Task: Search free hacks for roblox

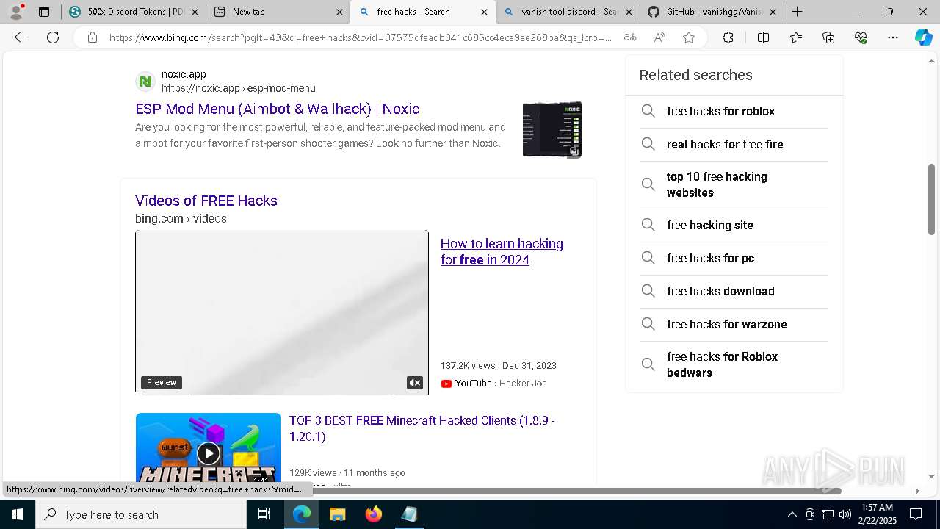Action: [x=734, y=112]
